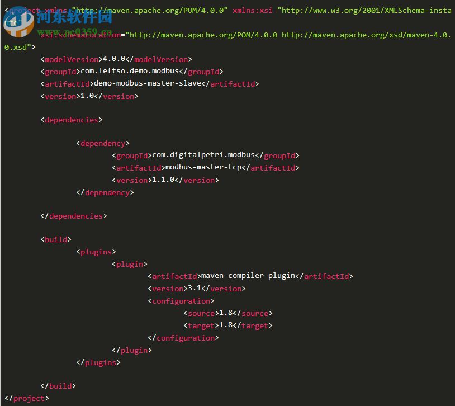This screenshot has height=406, width=455.
Task: Click the opening plugin tag
Action: coord(130,265)
